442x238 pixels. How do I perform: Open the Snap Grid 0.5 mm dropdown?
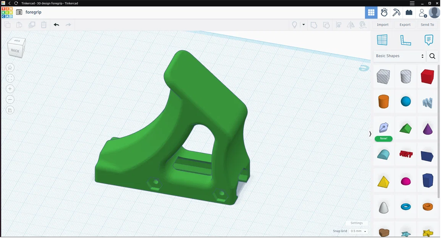(x=358, y=231)
